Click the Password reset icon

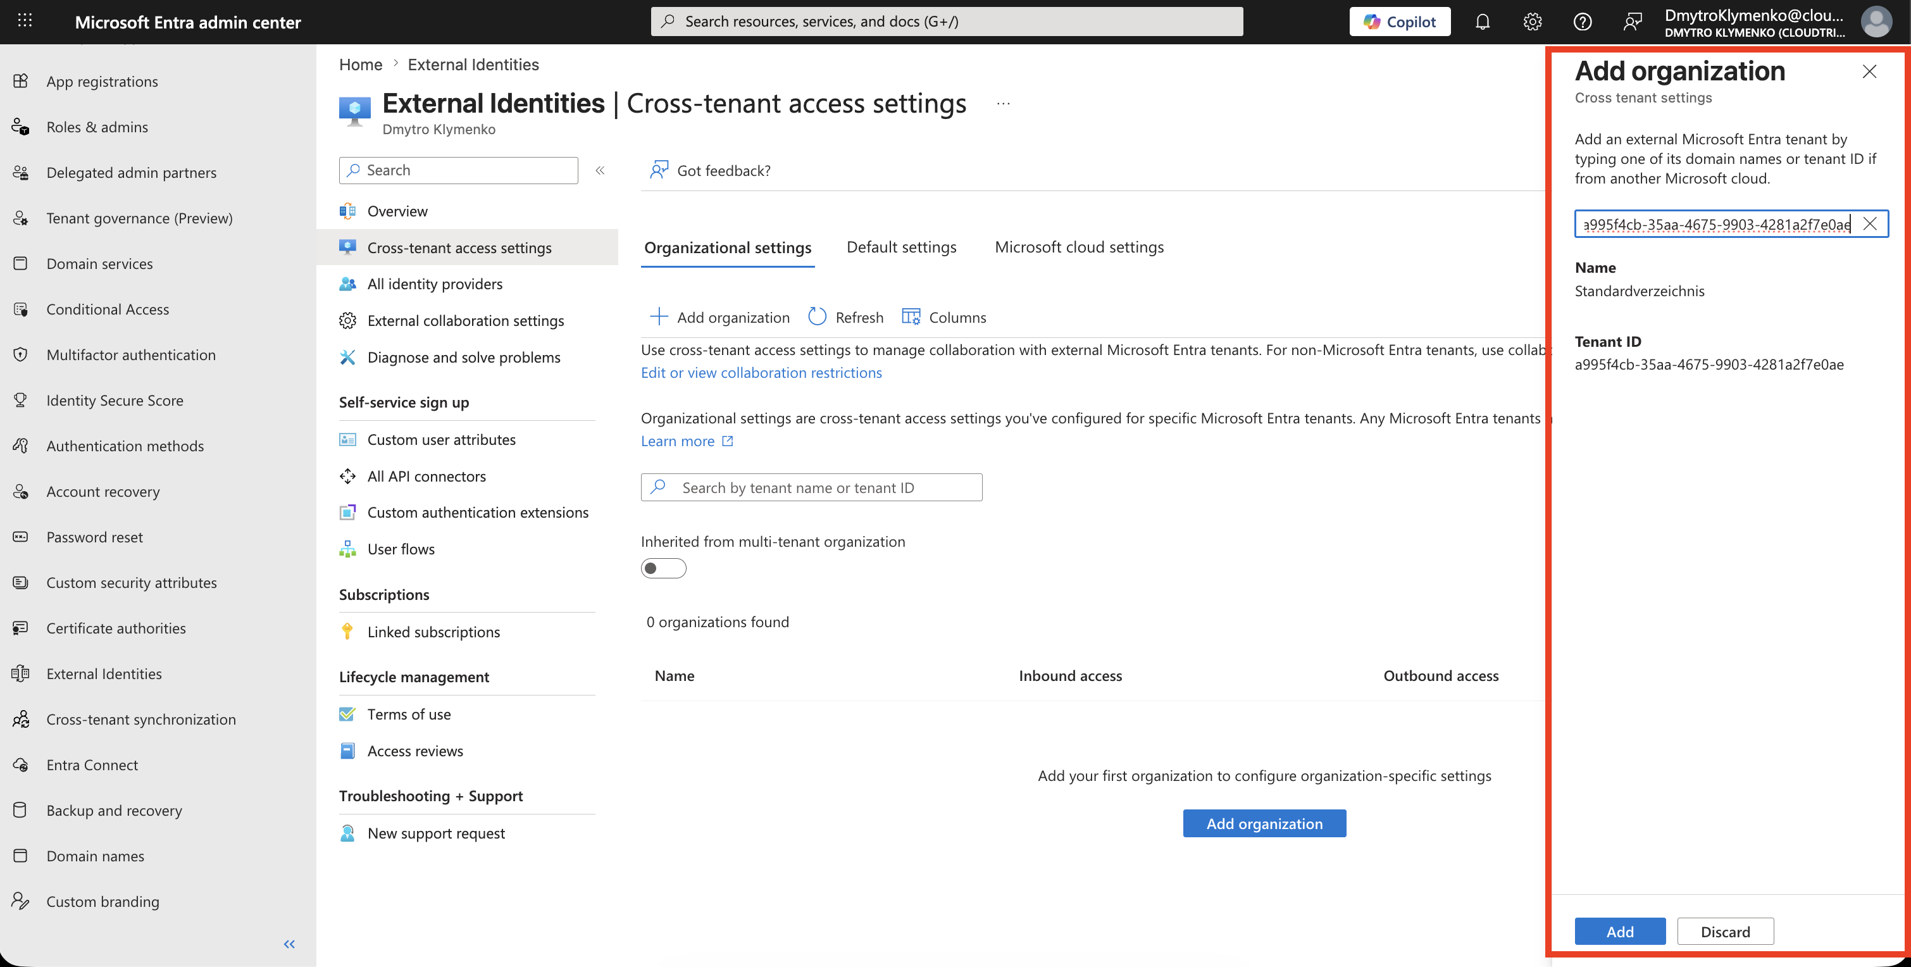click(x=21, y=537)
